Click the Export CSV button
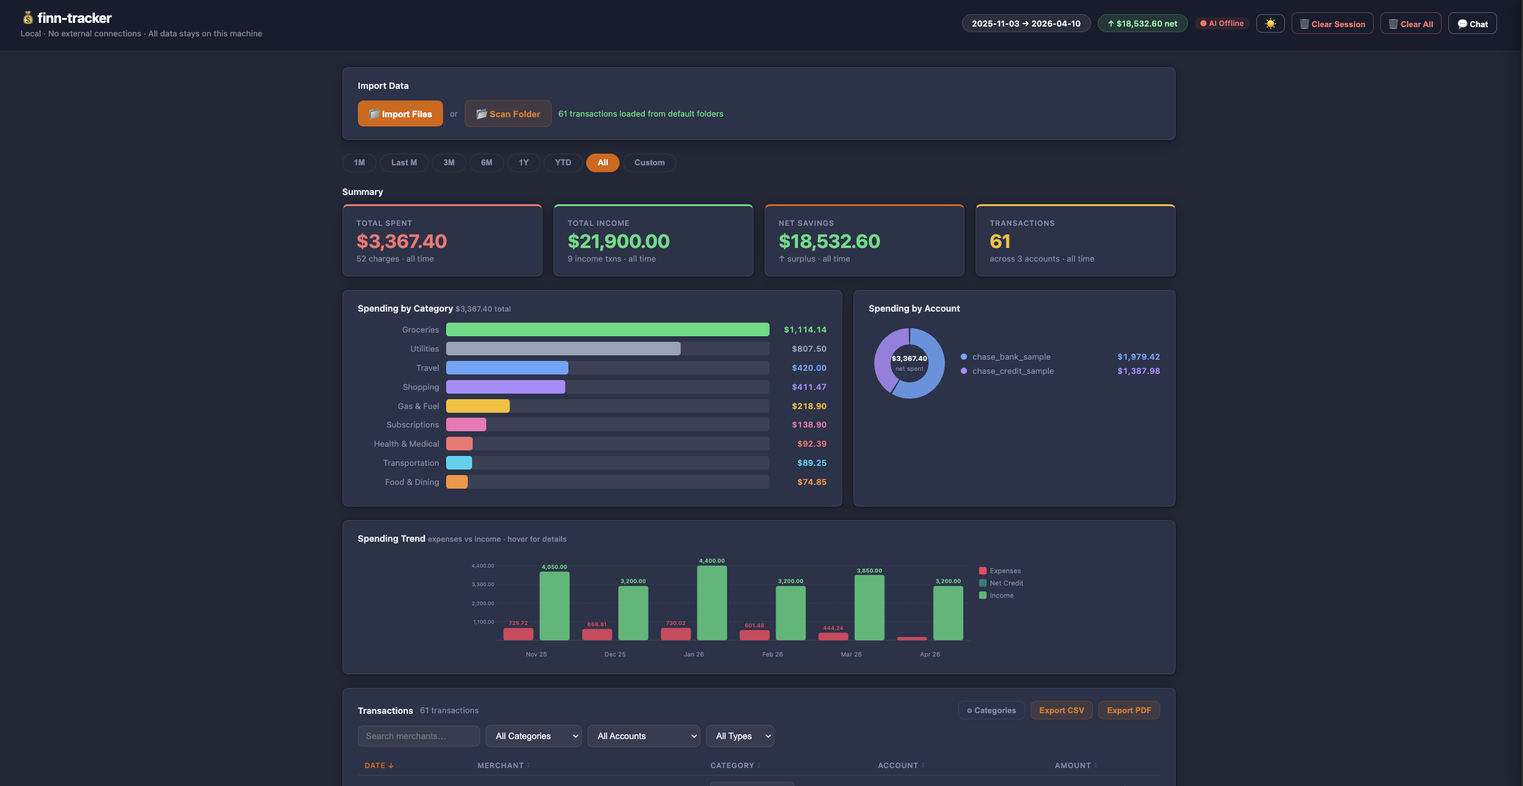 click(x=1061, y=710)
